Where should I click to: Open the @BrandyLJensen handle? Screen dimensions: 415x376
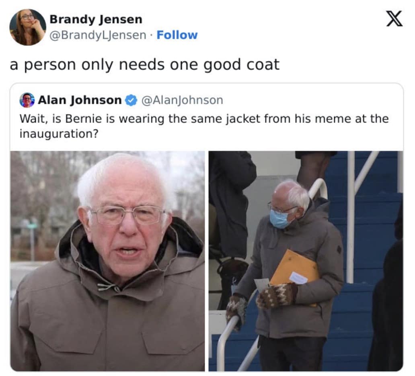tap(98, 35)
